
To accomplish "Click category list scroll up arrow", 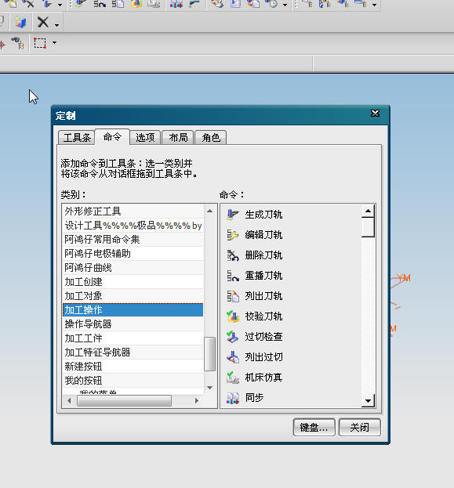I will pos(209,211).
